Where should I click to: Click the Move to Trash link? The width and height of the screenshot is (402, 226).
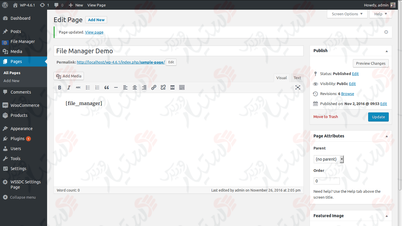point(325,117)
